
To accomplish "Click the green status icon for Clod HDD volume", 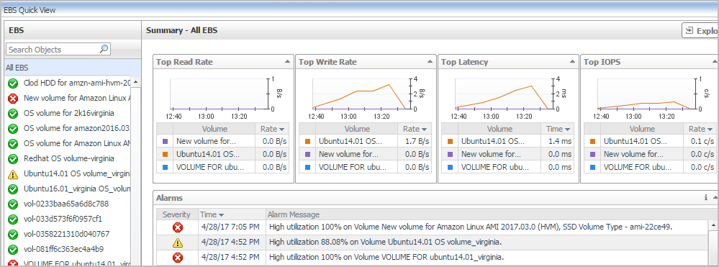I will coord(13,83).
